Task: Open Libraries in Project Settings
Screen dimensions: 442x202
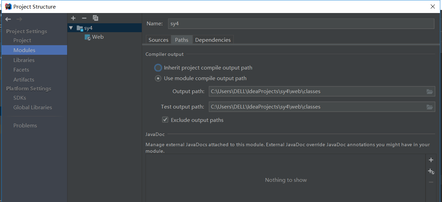Action: 24,60
